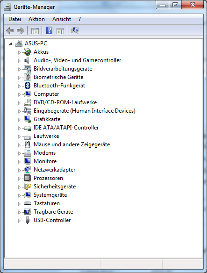Image resolution: width=207 pixels, height=273 pixels.
Task: Click the Back arrow toolbar icon
Action: pyautogui.click(x=10, y=31)
